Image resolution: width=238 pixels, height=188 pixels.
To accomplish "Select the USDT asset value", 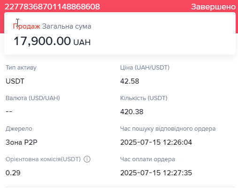I will point(15,81).
